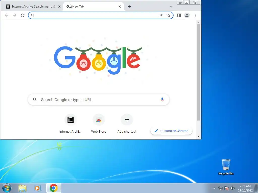Click the Chrome taskbar button
The height and width of the screenshot is (193, 258).
pyautogui.click(x=54, y=188)
